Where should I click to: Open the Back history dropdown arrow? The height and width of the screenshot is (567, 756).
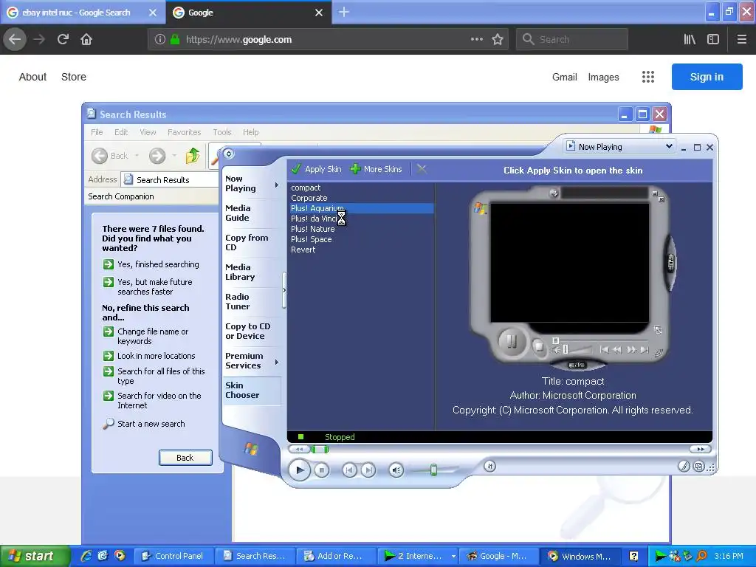pos(137,156)
